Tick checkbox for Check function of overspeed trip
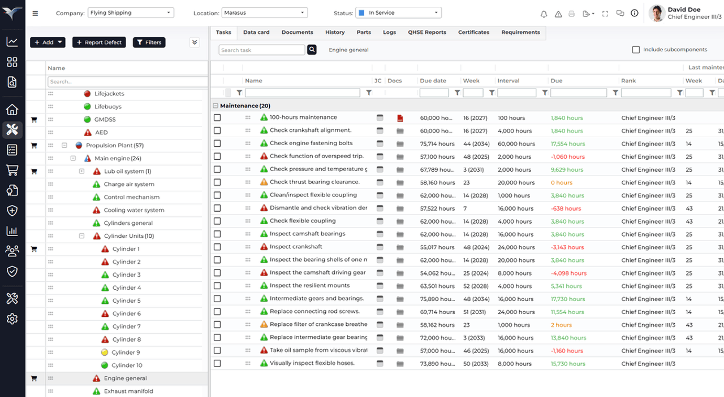Viewport: 724px width, 397px height. (217, 156)
